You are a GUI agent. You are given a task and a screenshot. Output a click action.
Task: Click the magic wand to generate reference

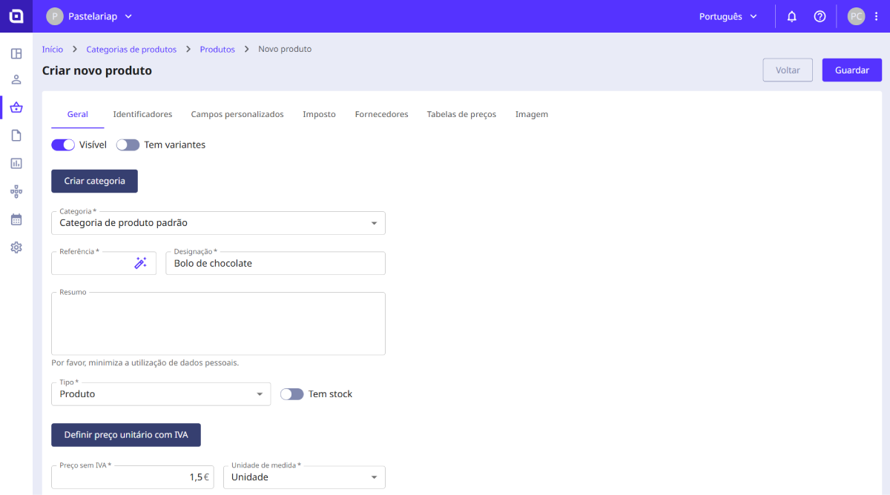coord(140,263)
